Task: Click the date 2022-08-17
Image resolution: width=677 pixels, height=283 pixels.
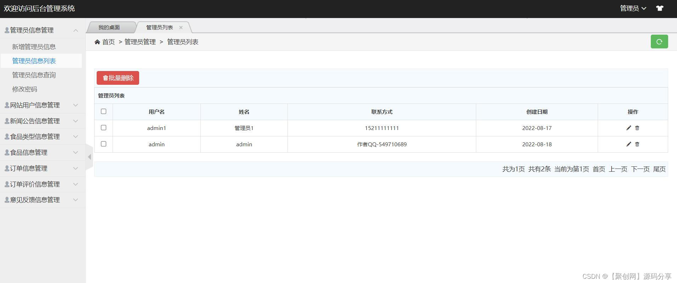Action: (x=537, y=128)
